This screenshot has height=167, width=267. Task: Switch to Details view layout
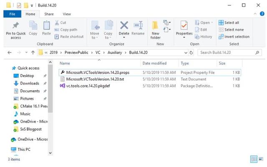click(254, 160)
